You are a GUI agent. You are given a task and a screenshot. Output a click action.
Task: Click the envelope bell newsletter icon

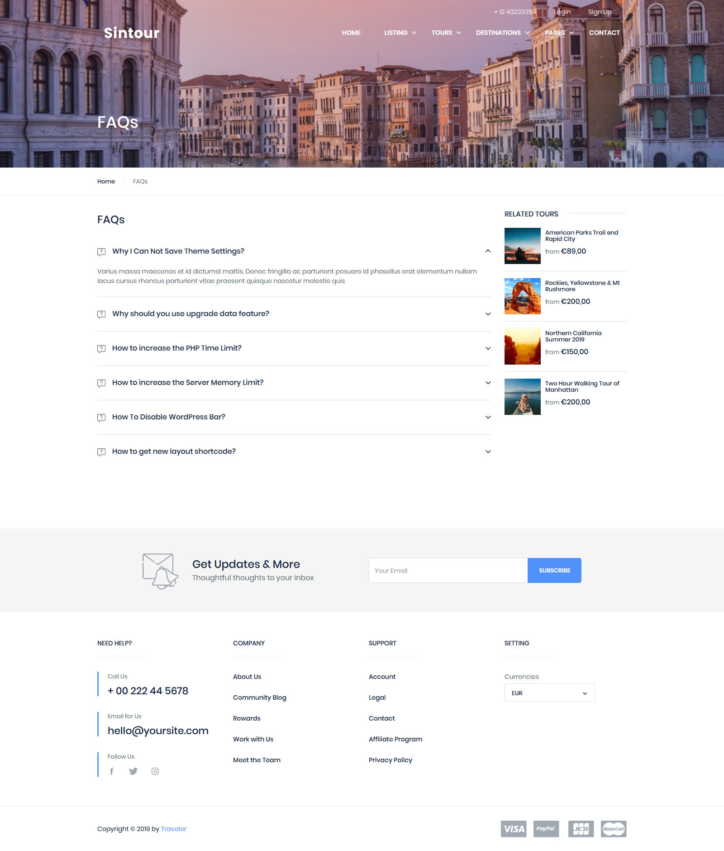[x=160, y=571]
